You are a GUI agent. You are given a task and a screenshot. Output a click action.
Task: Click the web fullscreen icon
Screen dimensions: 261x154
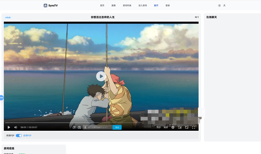point(187,127)
